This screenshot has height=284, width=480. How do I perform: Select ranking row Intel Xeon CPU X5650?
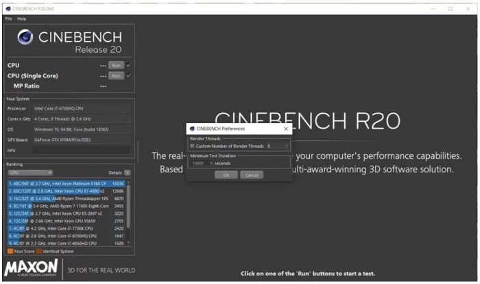(67, 221)
